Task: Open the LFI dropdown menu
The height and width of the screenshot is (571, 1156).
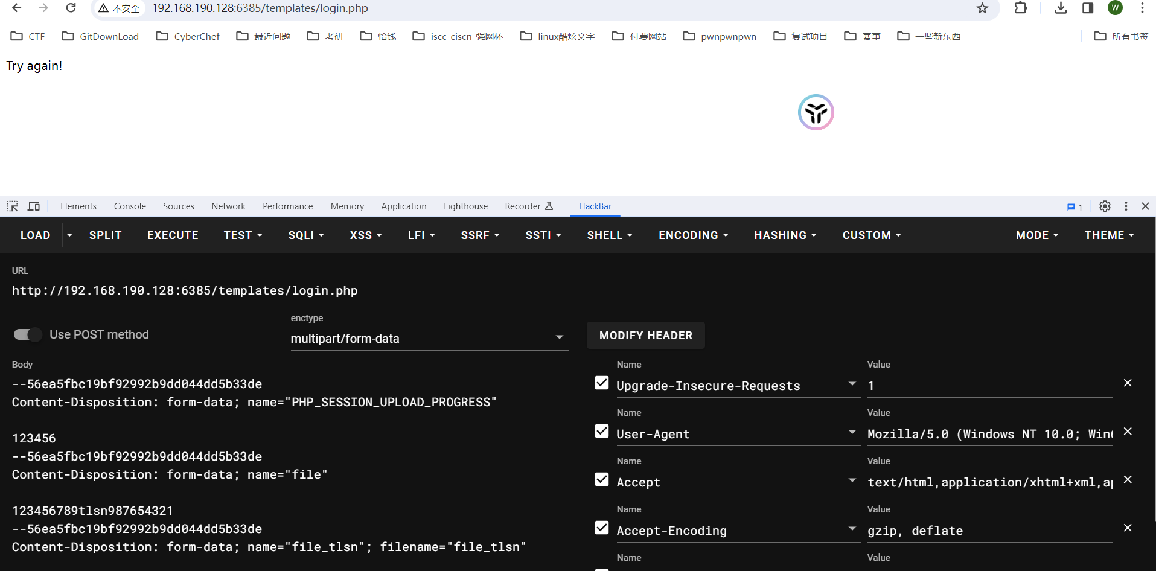Action: point(421,235)
